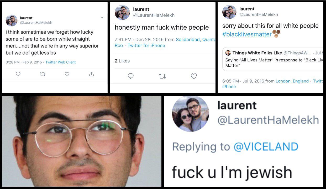326x189 pixels.
Task: Open Twitter Web Client source link
Action: click(x=60, y=62)
